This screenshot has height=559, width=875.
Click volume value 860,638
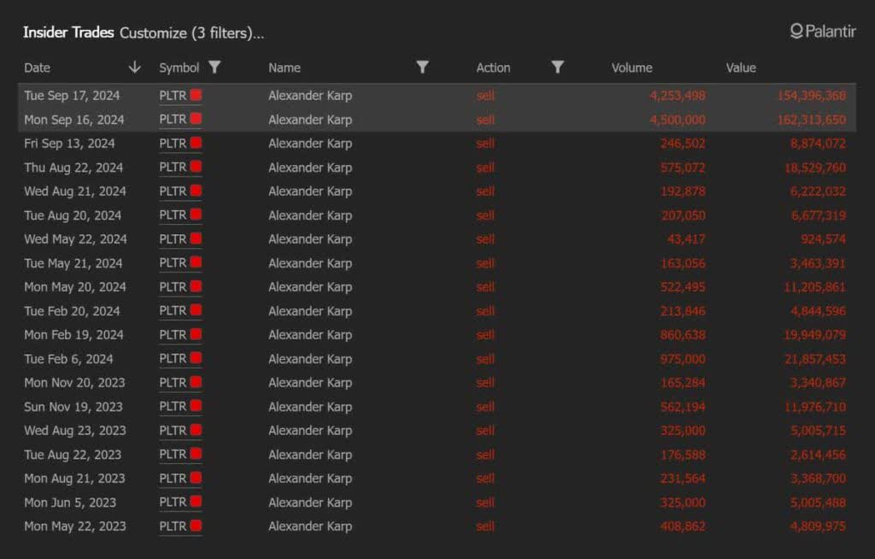pos(683,335)
